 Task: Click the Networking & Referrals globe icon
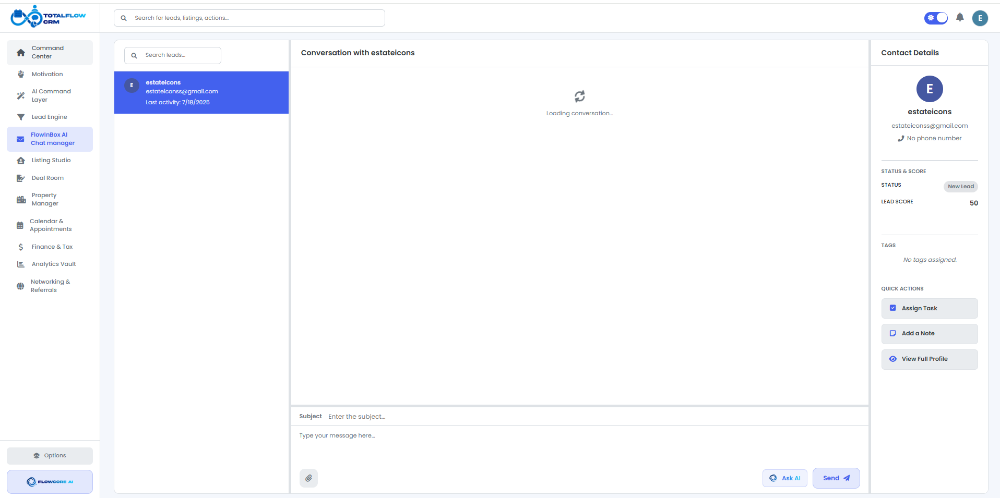pyautogui.click(x=20, y=286)
